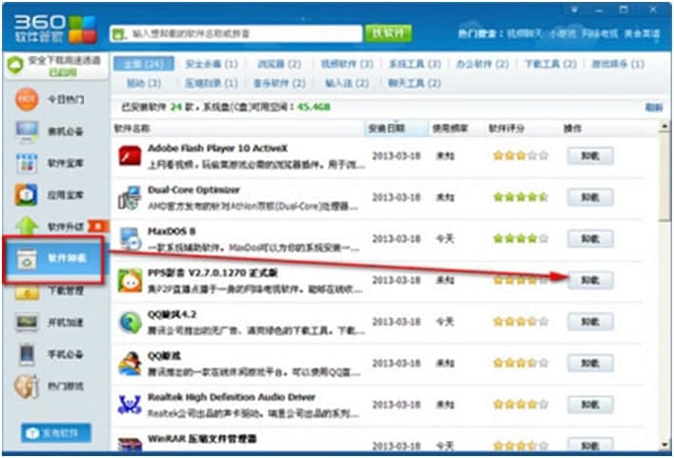The width and height of the screenshot is (674, 458).
Task: Click the WinRAR app icon
Action: [130, 444]
